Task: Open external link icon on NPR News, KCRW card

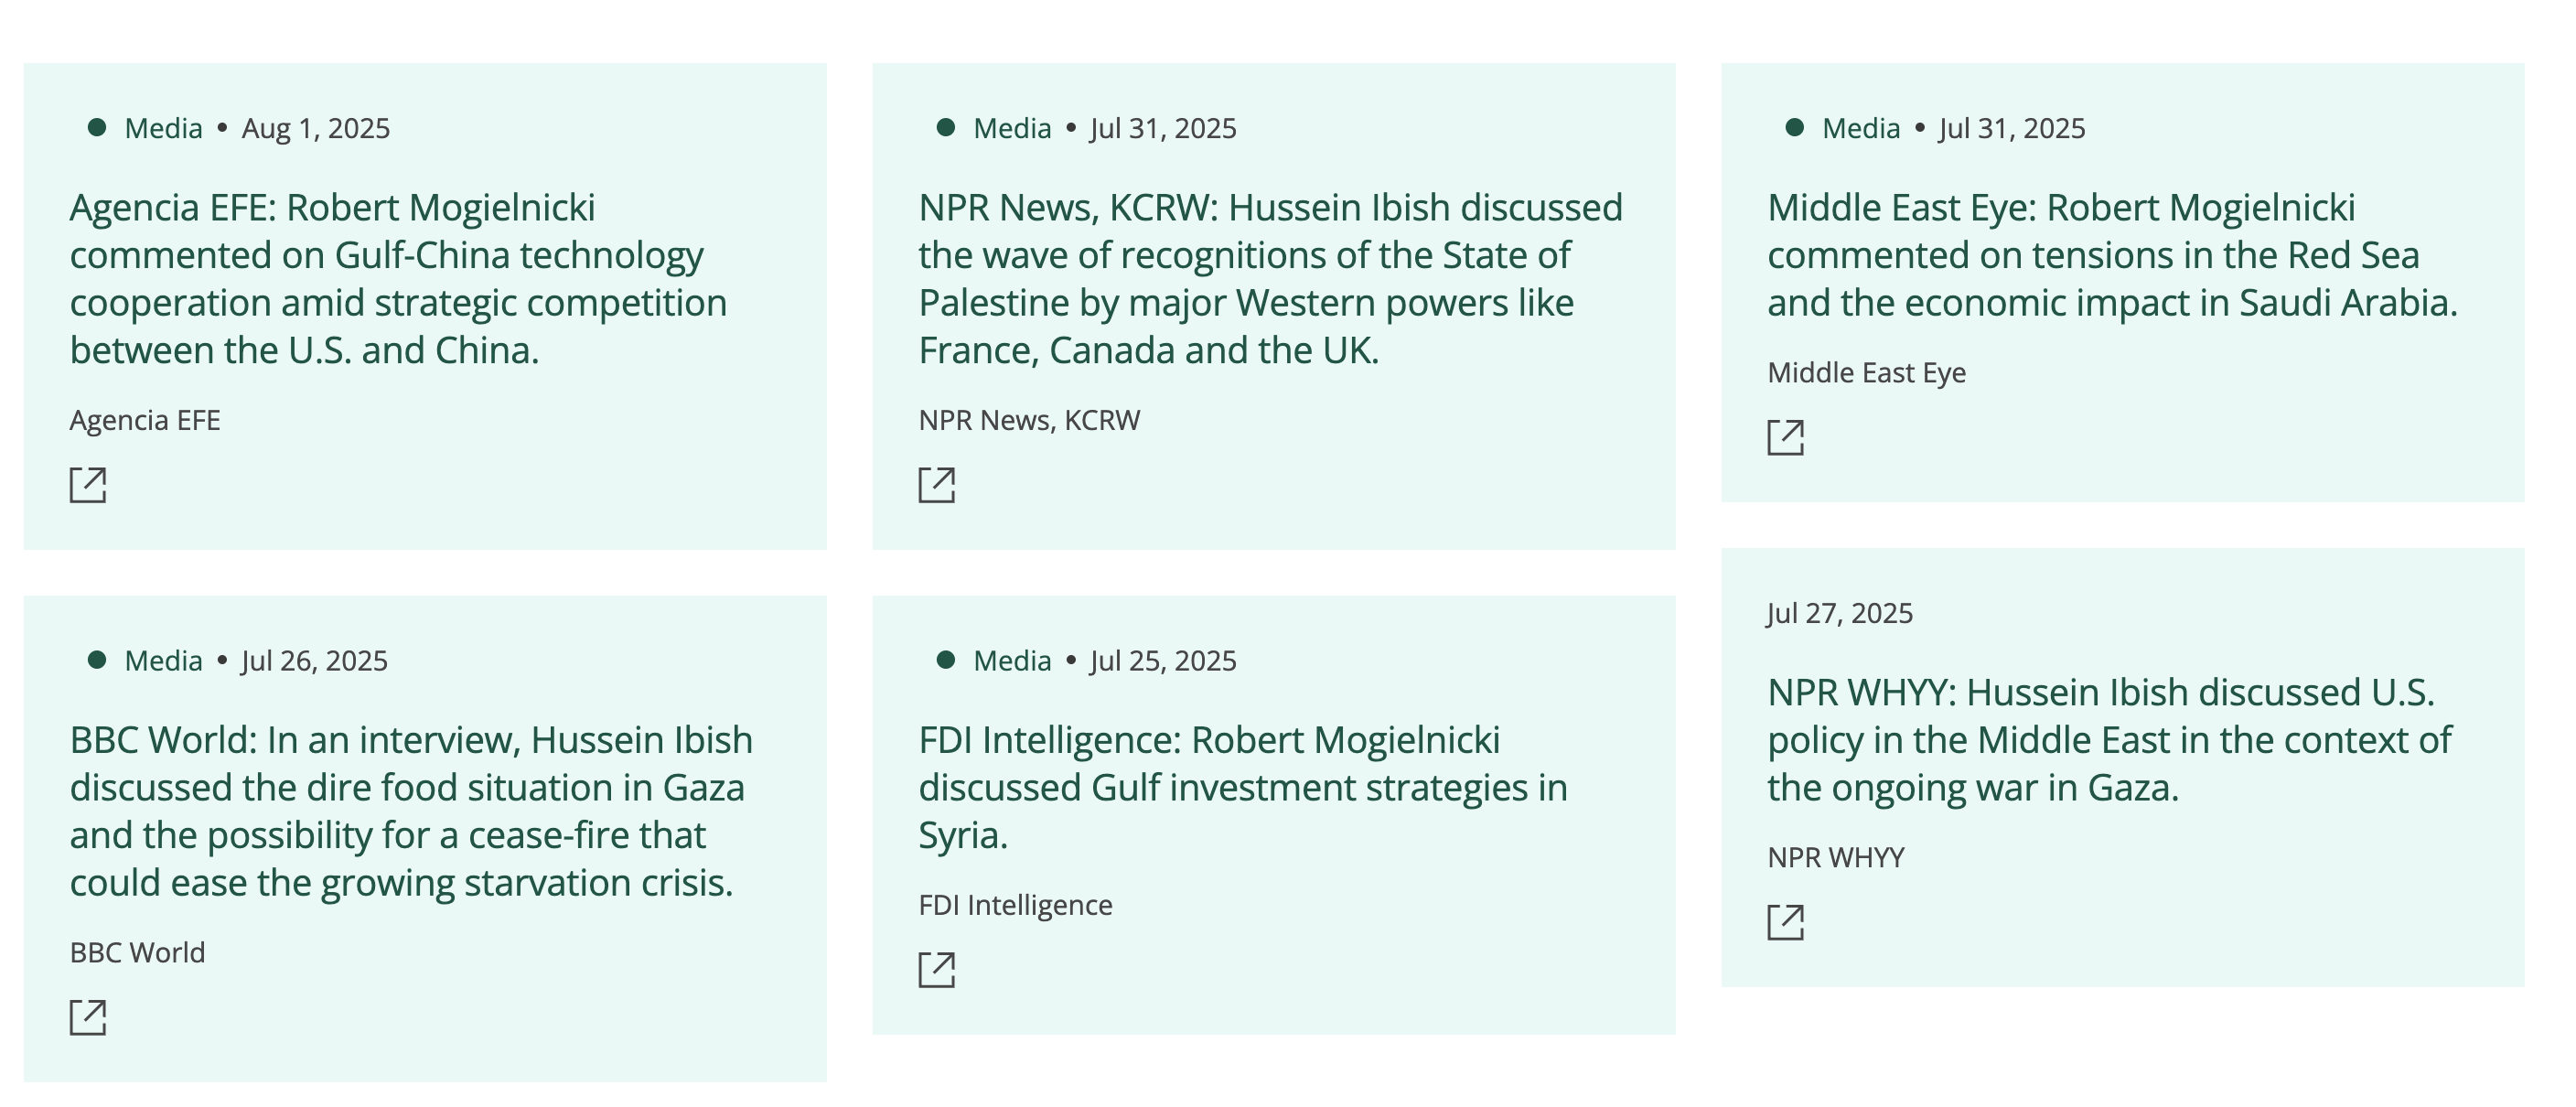Action: point(937,485)
